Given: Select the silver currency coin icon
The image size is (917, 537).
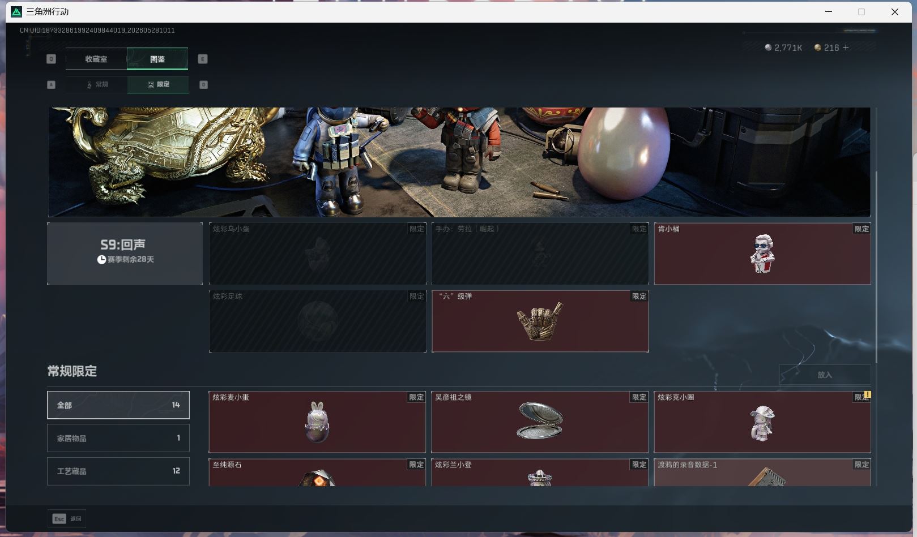Looking at the screenshot, I should pyautogui.click(x=768, y=48).
